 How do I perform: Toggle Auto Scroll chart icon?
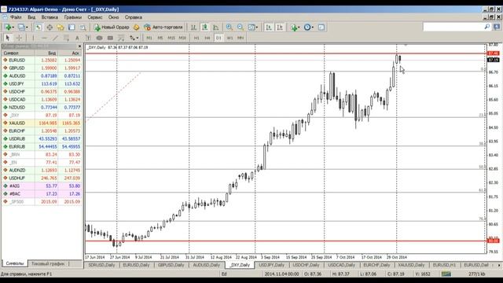[x=269, y=28]
